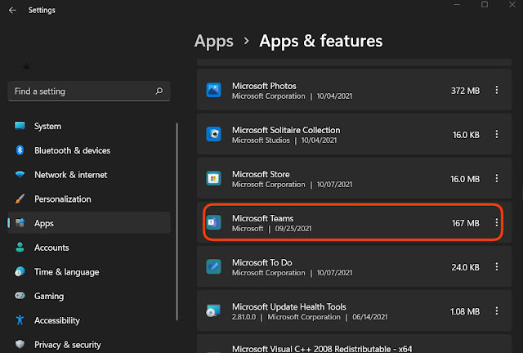Go back with the Settings back arrow
This screenshot has width=523, height=353.
click(12, 11)
